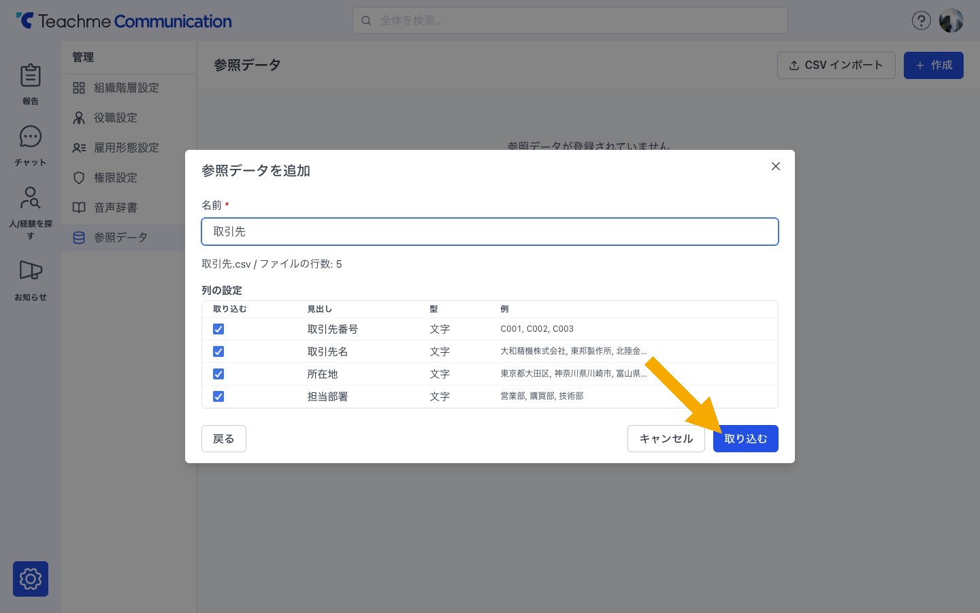Click the 所在地 header cell
The height and width of the screenshot is (613, 980).
click(323, 374)
